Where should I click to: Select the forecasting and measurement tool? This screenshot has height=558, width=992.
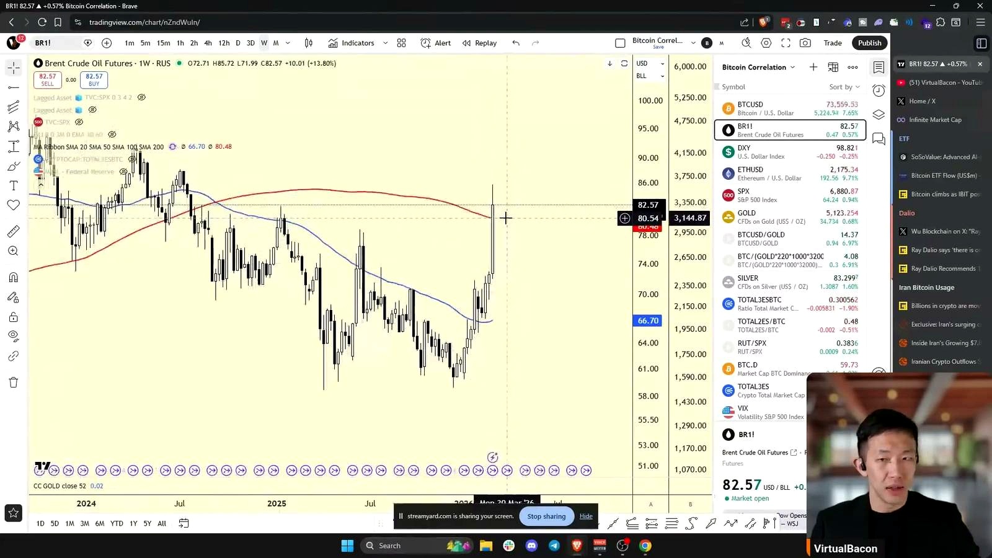14,147
